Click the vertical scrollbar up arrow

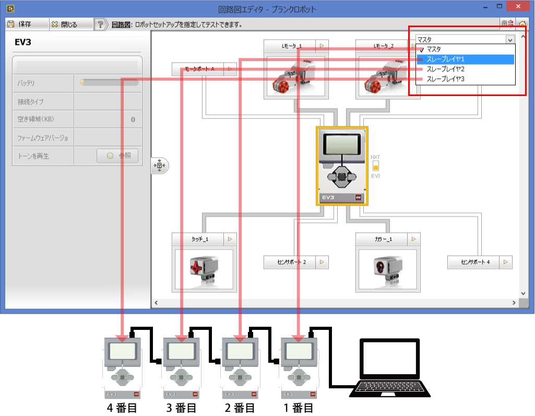tap(523, 36)
